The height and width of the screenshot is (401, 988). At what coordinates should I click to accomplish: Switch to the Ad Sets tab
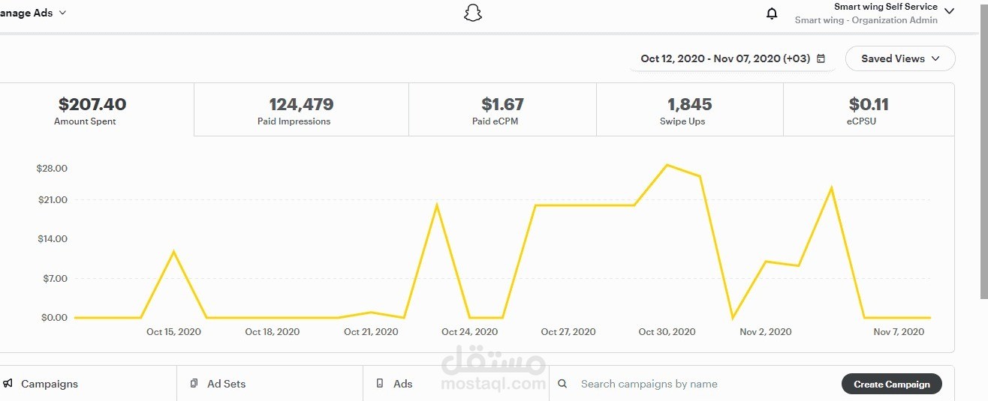pyautogui.click(x=270, y=384)
